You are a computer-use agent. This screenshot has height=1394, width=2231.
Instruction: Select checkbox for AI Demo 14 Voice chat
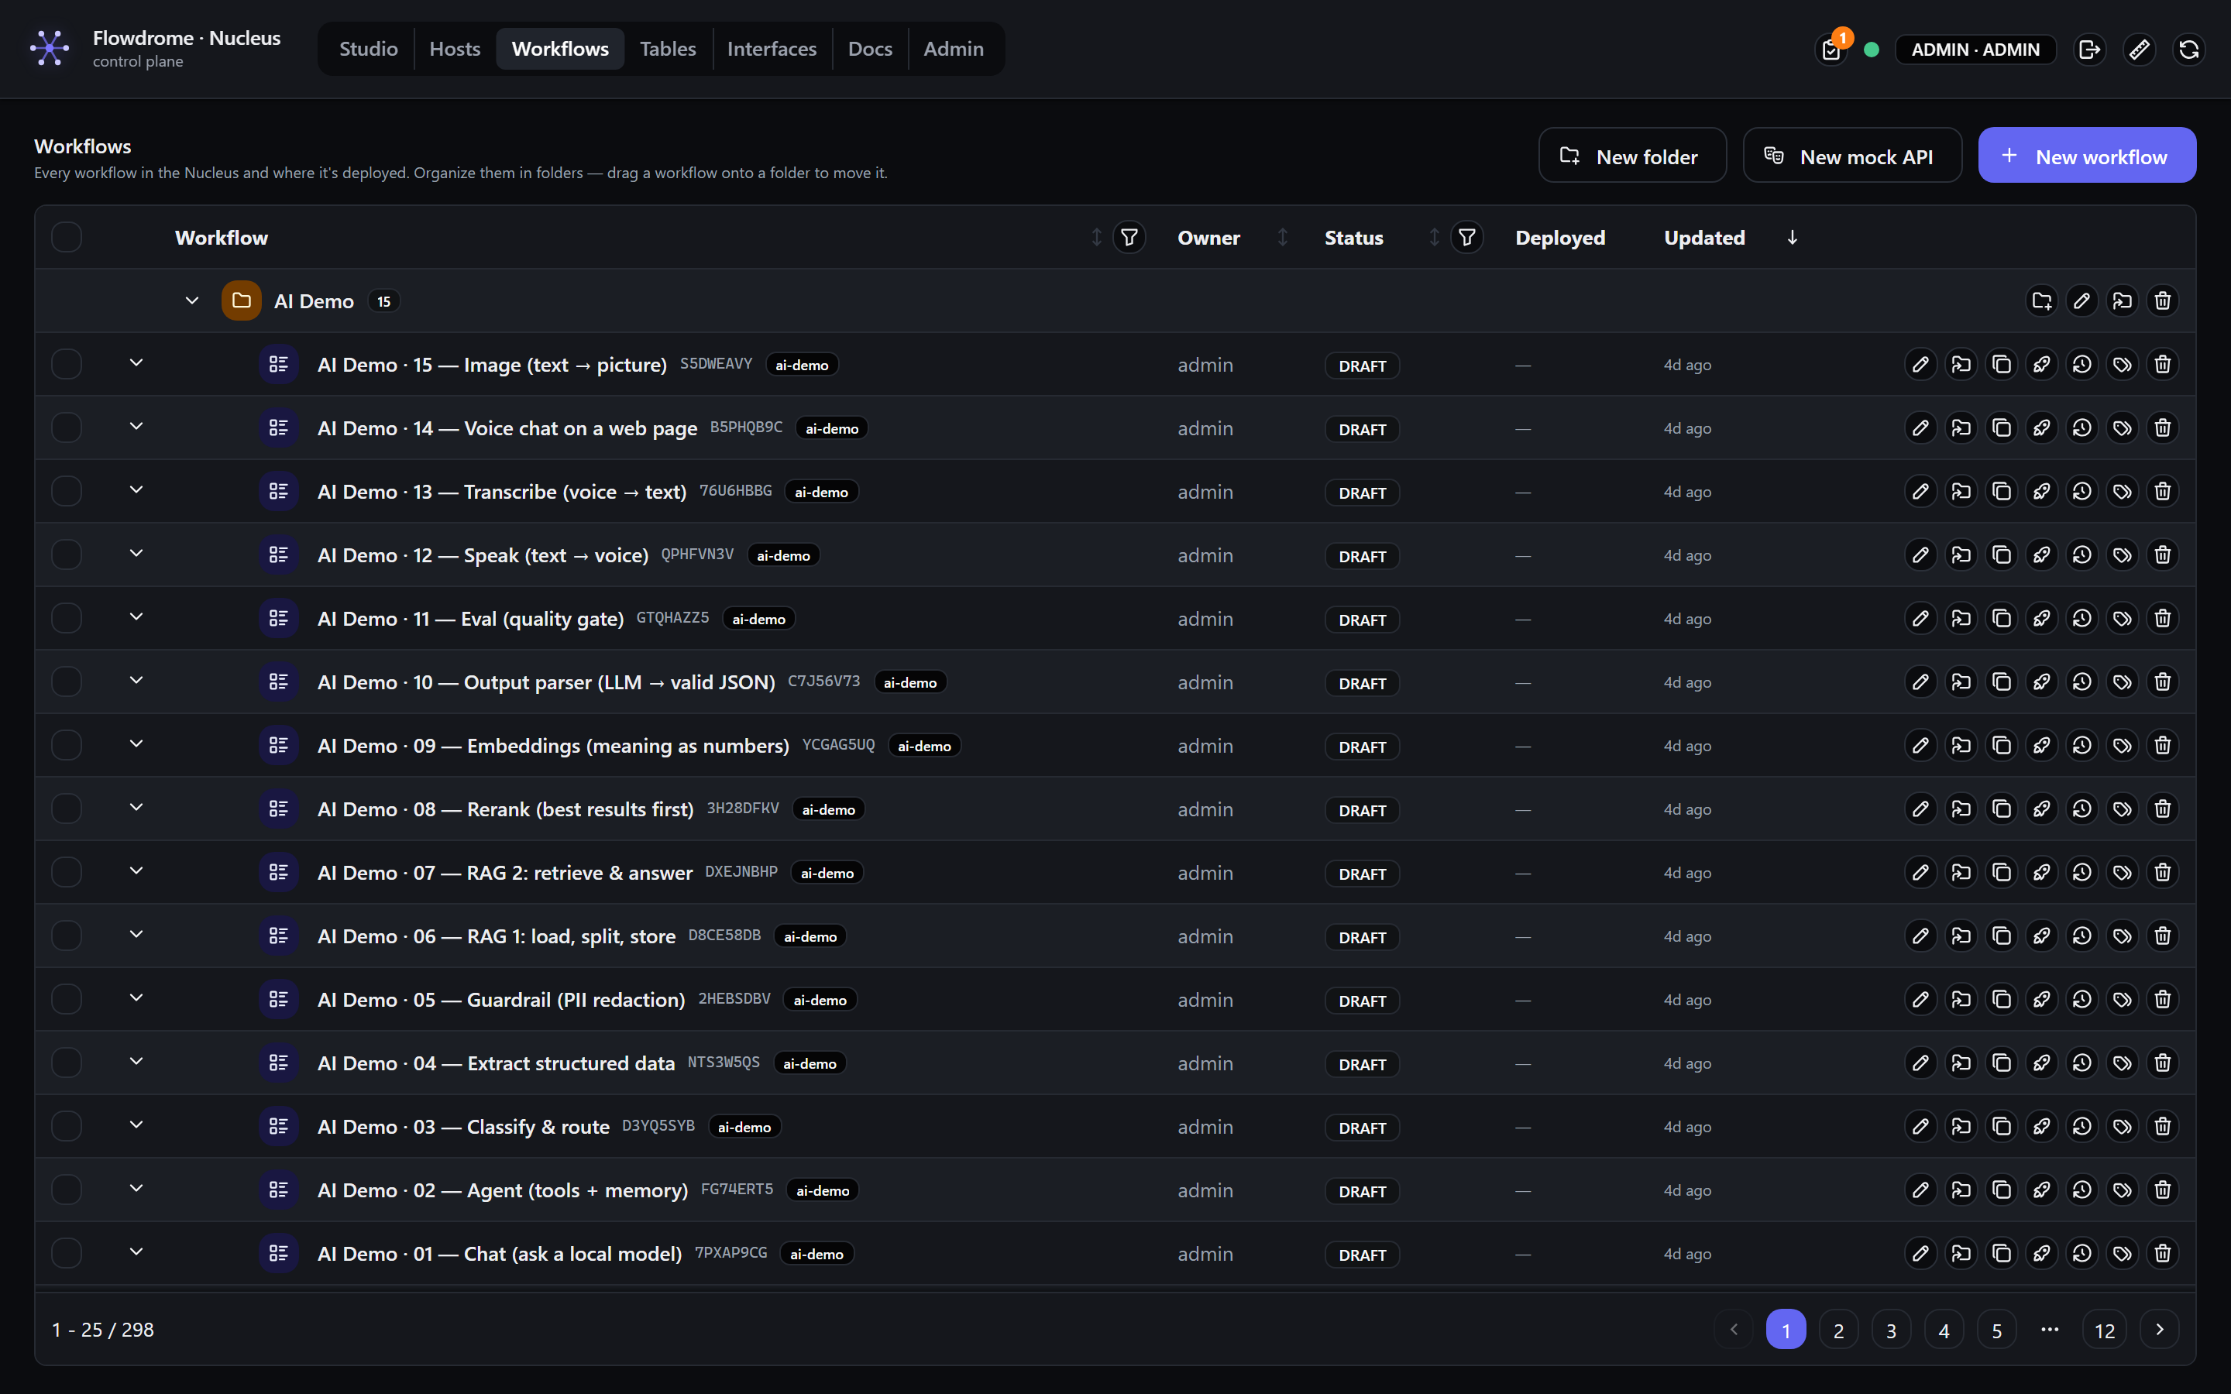[67, 427]
